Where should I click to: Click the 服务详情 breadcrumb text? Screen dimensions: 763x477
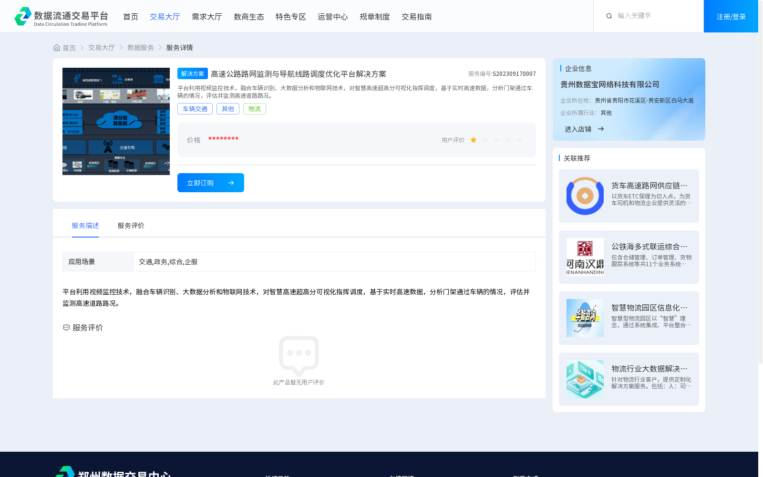coord(179,48)
